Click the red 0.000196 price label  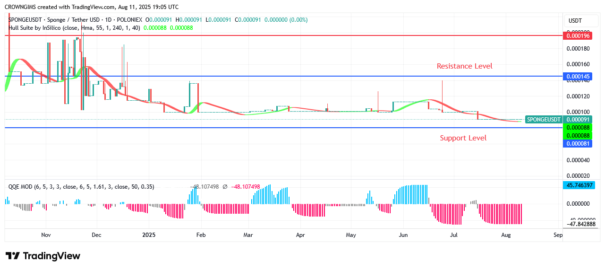[x=578, y=36]
